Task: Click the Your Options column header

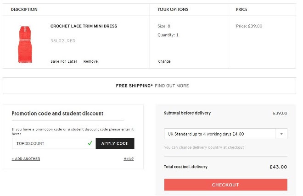Action: tap(173, 9)
